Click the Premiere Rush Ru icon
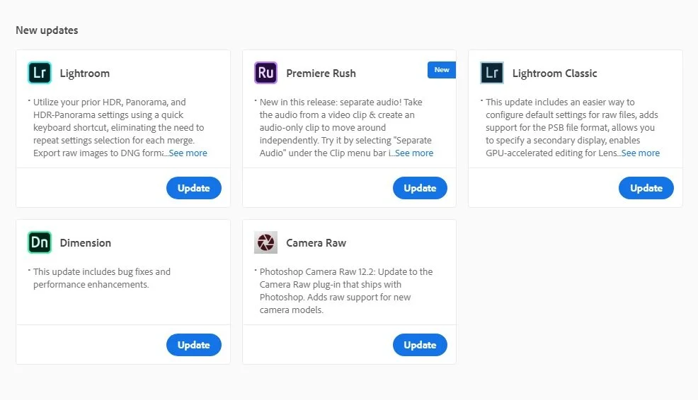This screenshot has width=698, height=400. coord(265,73)
